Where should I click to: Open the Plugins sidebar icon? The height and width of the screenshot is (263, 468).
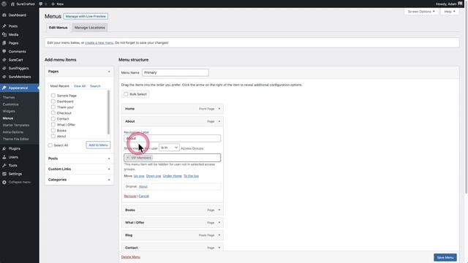coord(4,148)
